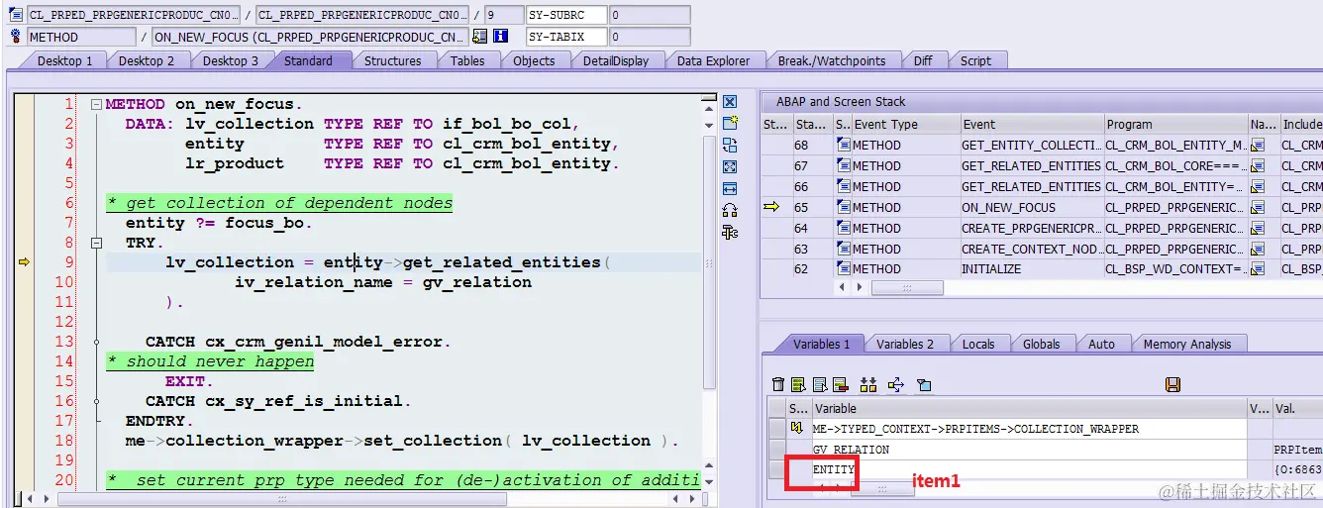This screenshot has width=1323, height=508.
Task: Click the trash icon in the Variables toolbar
Action: 778,384
